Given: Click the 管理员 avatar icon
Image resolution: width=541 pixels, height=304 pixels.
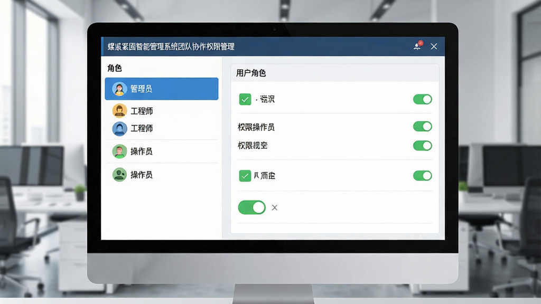Looking at the screenshot, I should [x=119, y=89].
